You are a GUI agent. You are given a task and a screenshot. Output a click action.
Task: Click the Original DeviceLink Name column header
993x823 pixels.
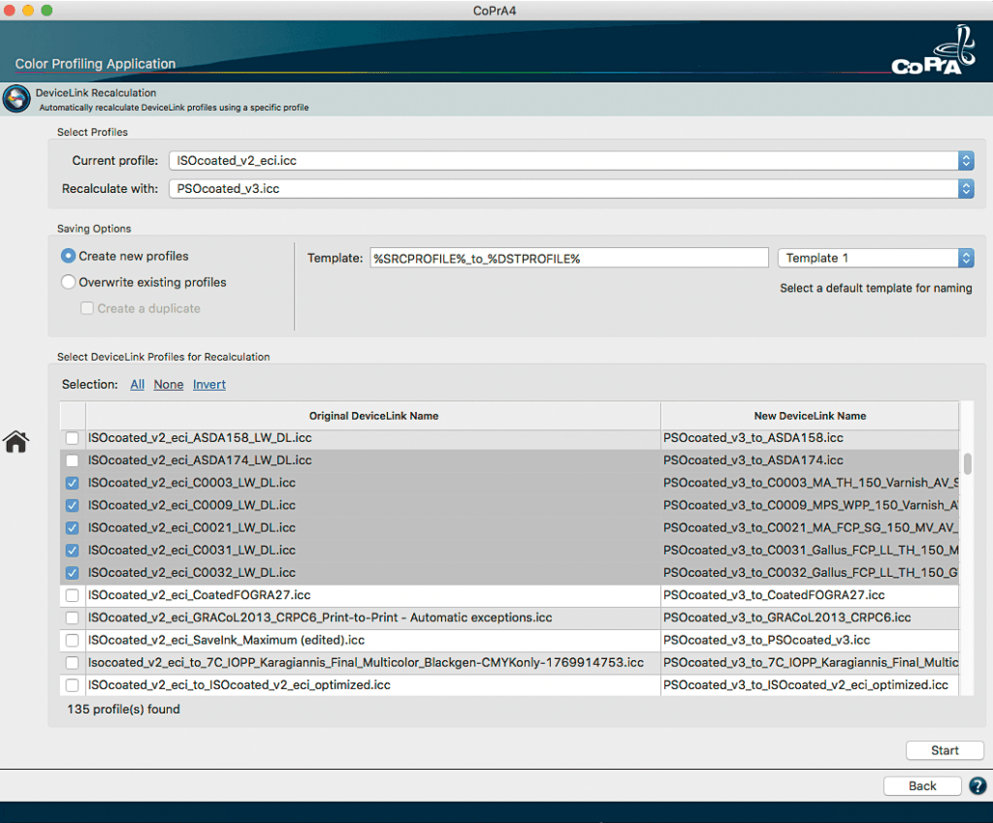tap(373, 416)
